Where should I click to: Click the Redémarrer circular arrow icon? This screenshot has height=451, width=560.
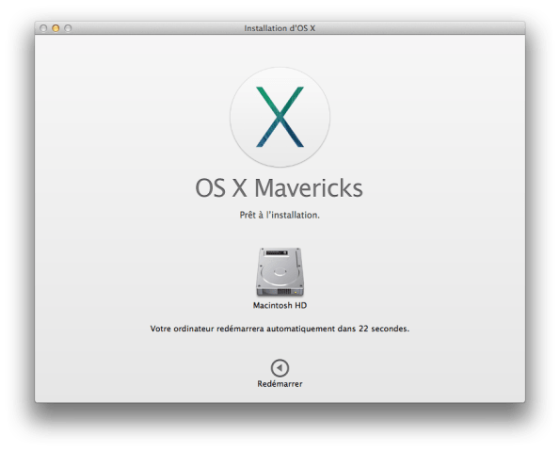pos(280,368)
